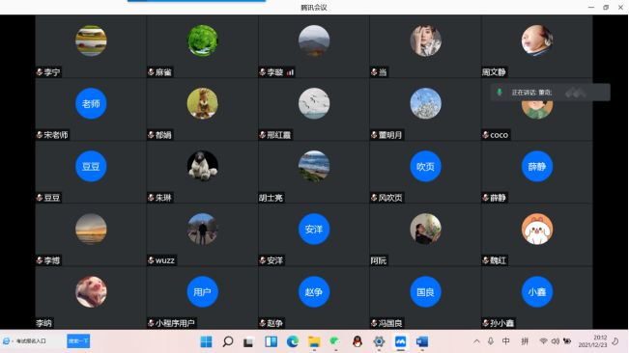Click the muted microphone icon beside coco
The width and height of the screenshot is (629, 353).
pos(485,135)
